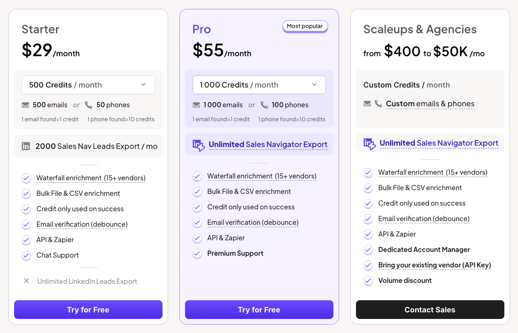Click the Pro plan Try for Free button

(259, 310)
